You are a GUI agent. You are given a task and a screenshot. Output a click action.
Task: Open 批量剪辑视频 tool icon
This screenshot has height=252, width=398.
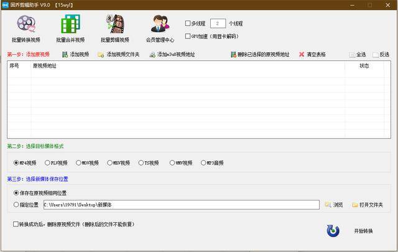(114, 25)
